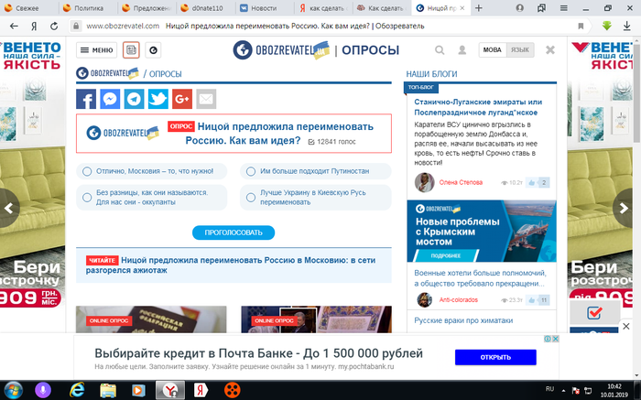Show next ad slide arrow
Image resolution: width=641 pixels, height=400 pixels.
pos(623,208)
